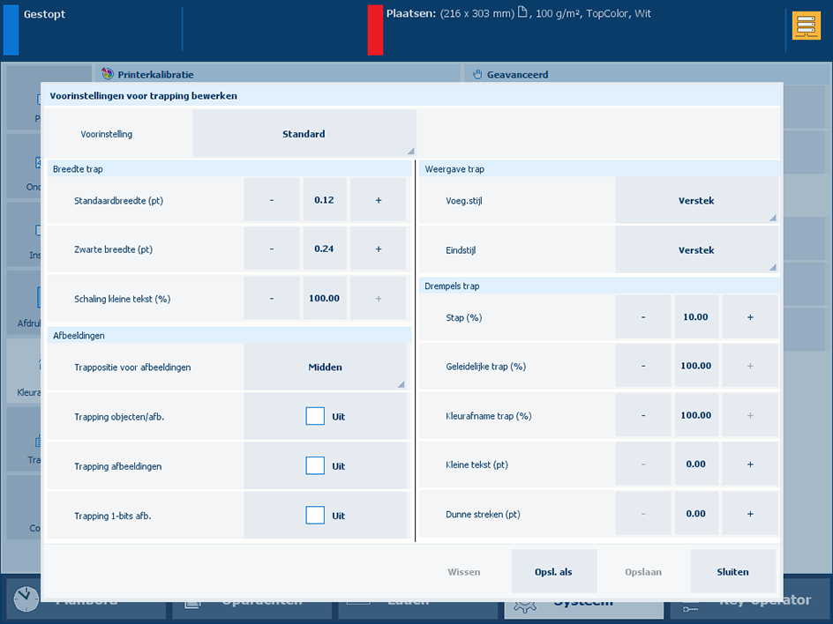Decrease Zwarte breedte with minus button
The image size is (833, 624).
(x=272, y=249)
